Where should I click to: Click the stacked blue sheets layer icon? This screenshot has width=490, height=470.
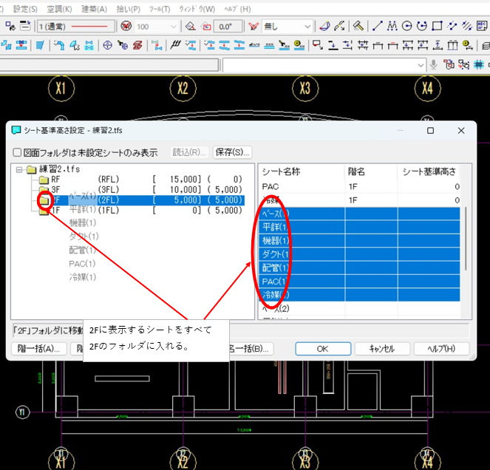coord(40,45)
